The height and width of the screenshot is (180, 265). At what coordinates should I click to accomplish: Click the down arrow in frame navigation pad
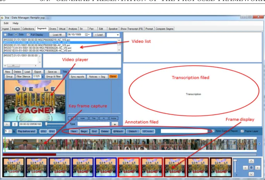[x=251, y=174]
